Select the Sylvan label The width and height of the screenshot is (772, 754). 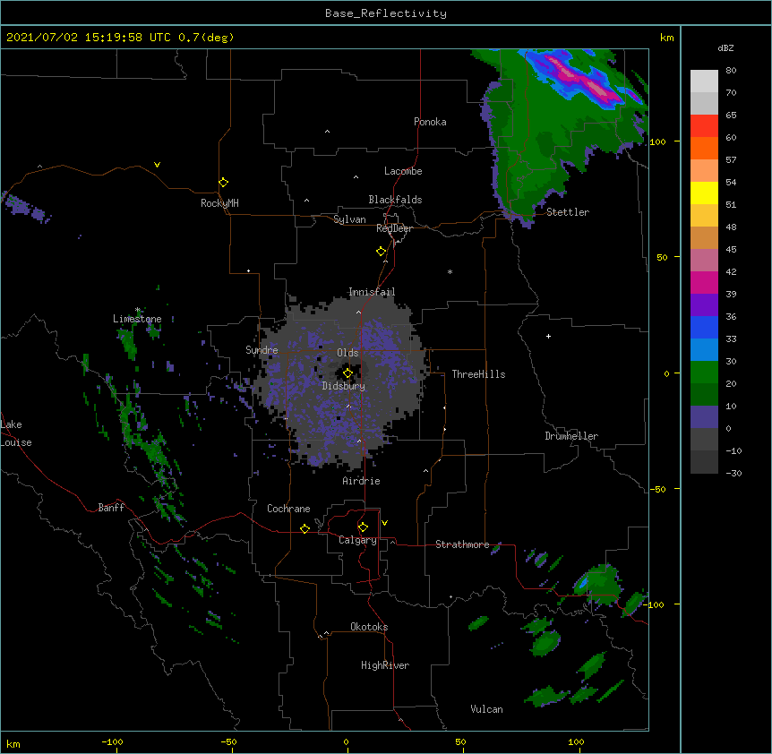tap(349, 219)
